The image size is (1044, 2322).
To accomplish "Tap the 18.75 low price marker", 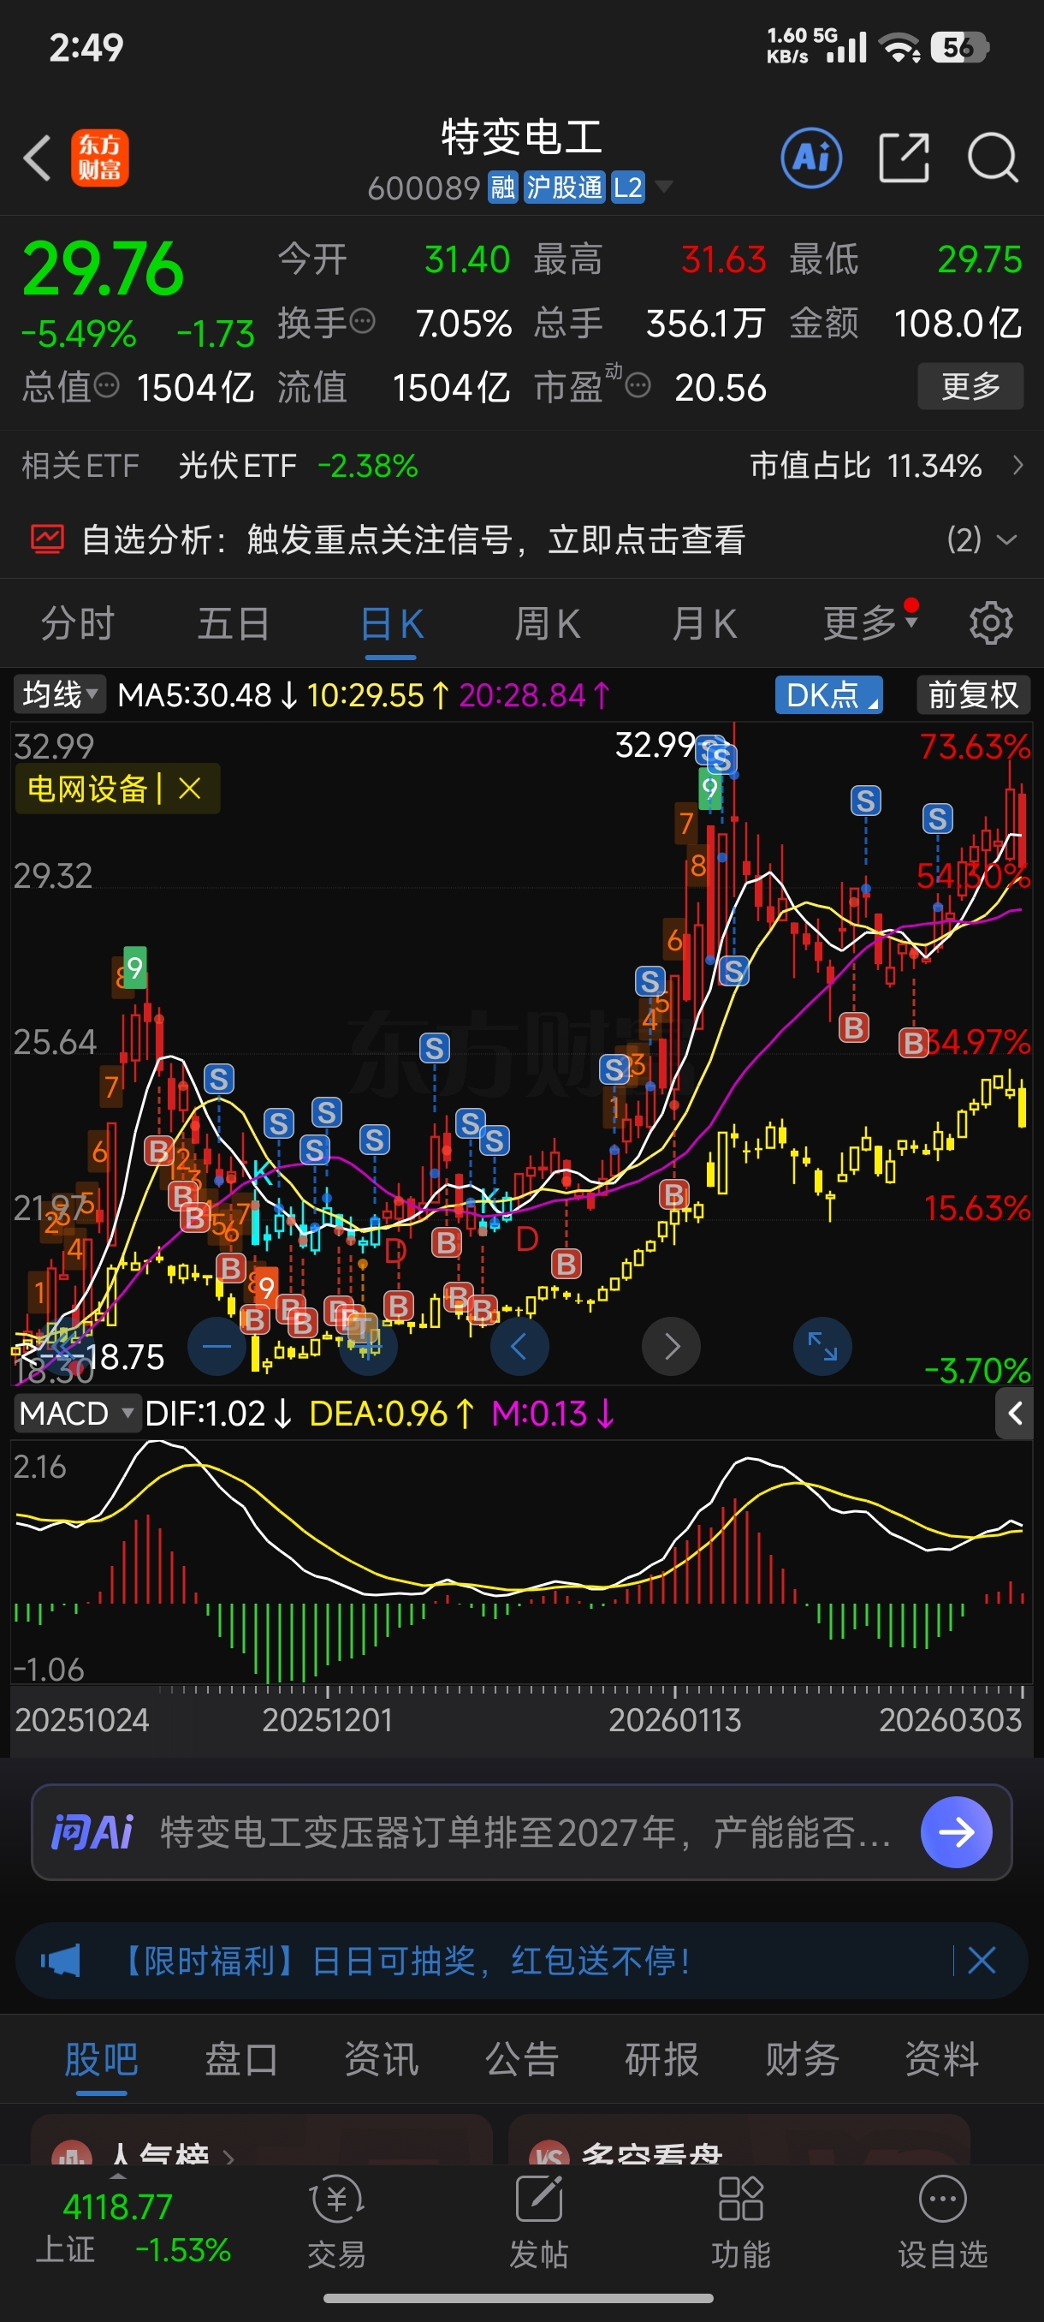I will (126, 1356).
